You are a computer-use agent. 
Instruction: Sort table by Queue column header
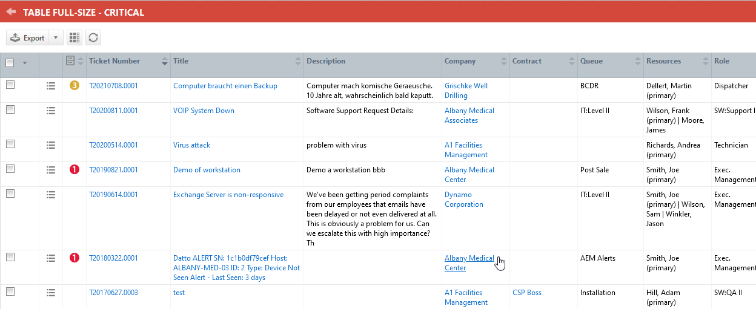(x=591, y=61)
